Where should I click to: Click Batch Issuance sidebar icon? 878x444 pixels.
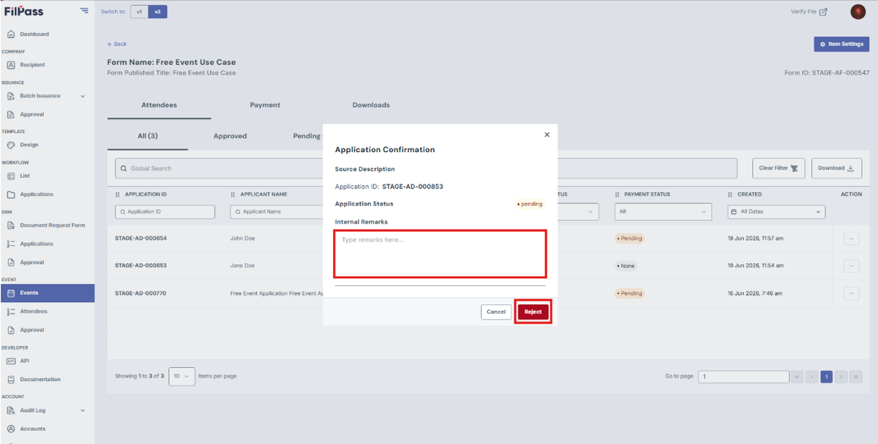[x=11, y=96]
